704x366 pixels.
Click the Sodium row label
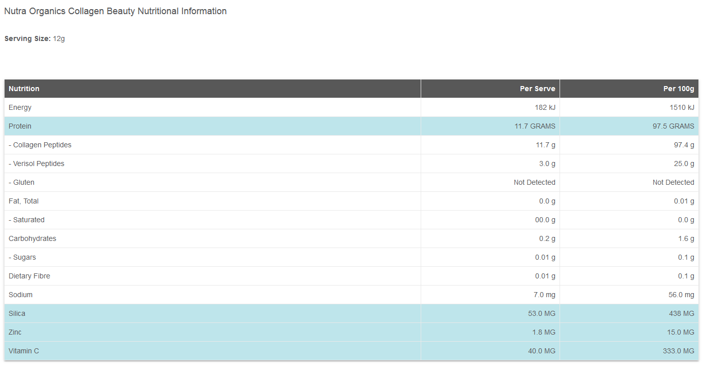(x=20, y=295)
